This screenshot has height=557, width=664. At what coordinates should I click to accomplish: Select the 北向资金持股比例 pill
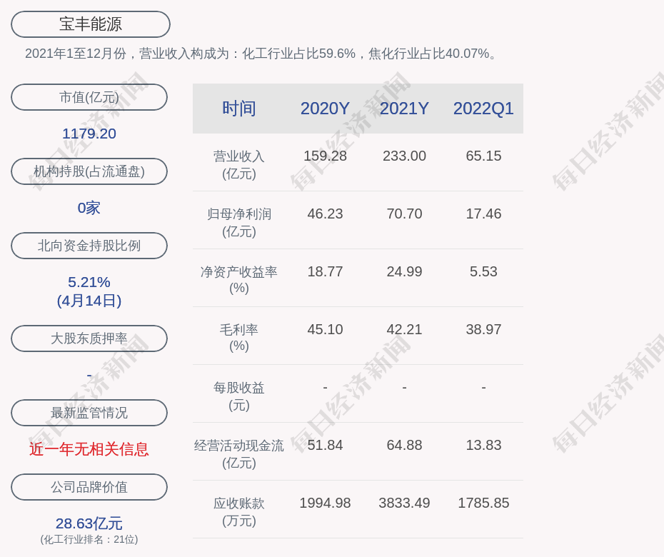(89, 245)
